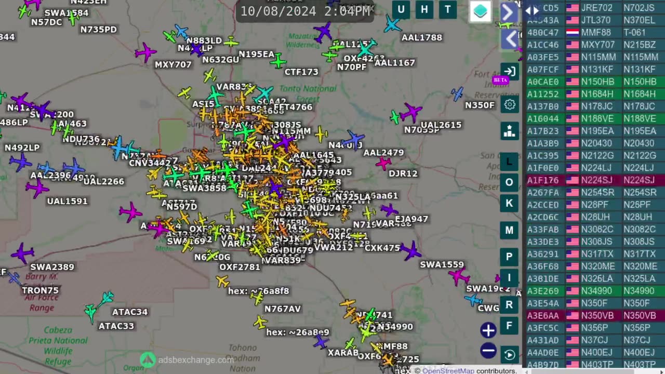Select the A267FA N254SR row

click(x=595, y=193)
